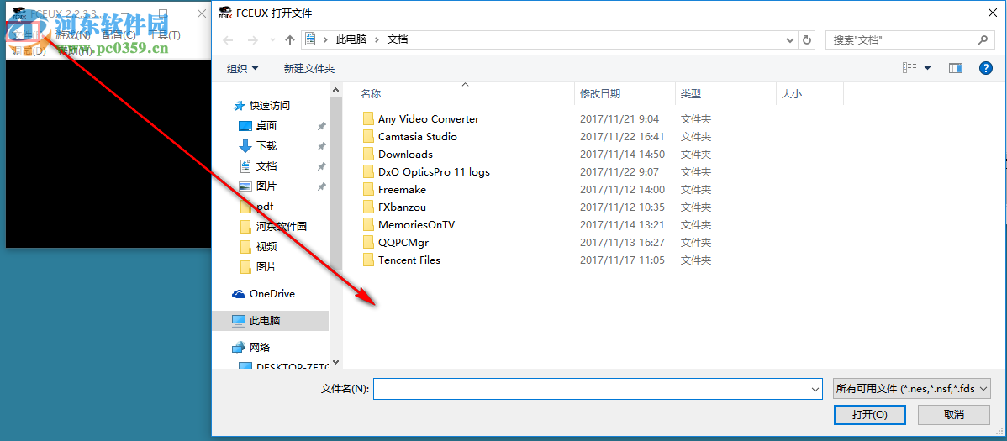The image size is (1007, 441).
Task: Click the 打开(O) button
Action: pos(869,415)
